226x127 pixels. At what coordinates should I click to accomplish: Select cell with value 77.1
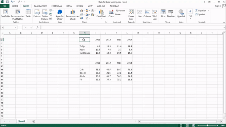tap(116, 73)
